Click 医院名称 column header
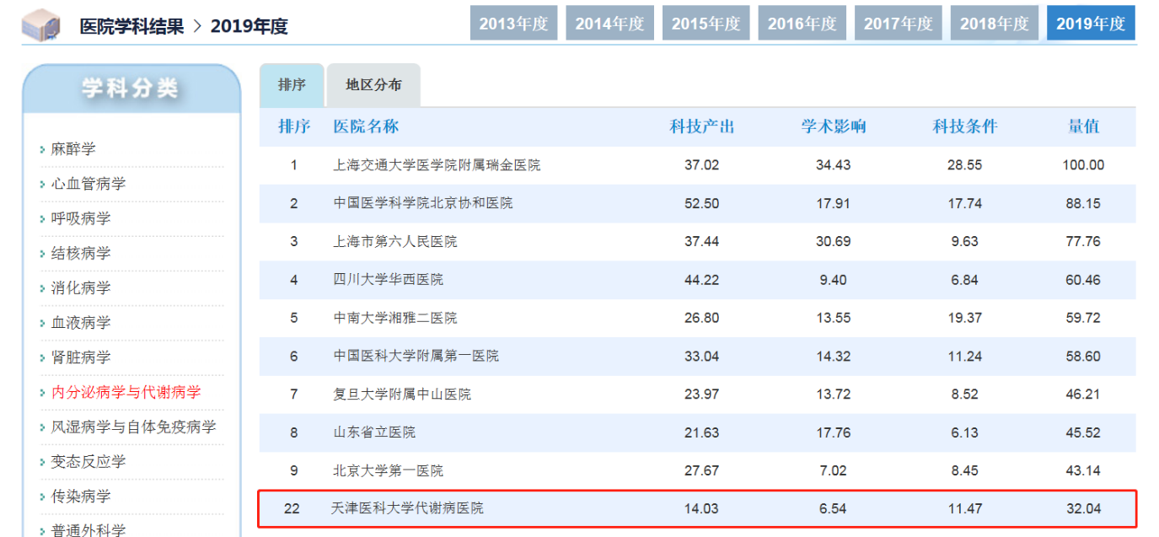Image resolution: width=1159 pixels, height=537 pixels. pyautogui.click(x=366, y=126)
